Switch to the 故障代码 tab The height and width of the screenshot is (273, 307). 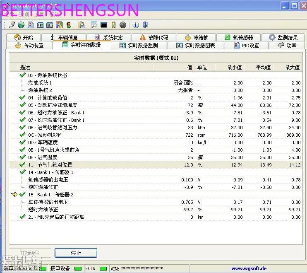click(x=154, y=37)
